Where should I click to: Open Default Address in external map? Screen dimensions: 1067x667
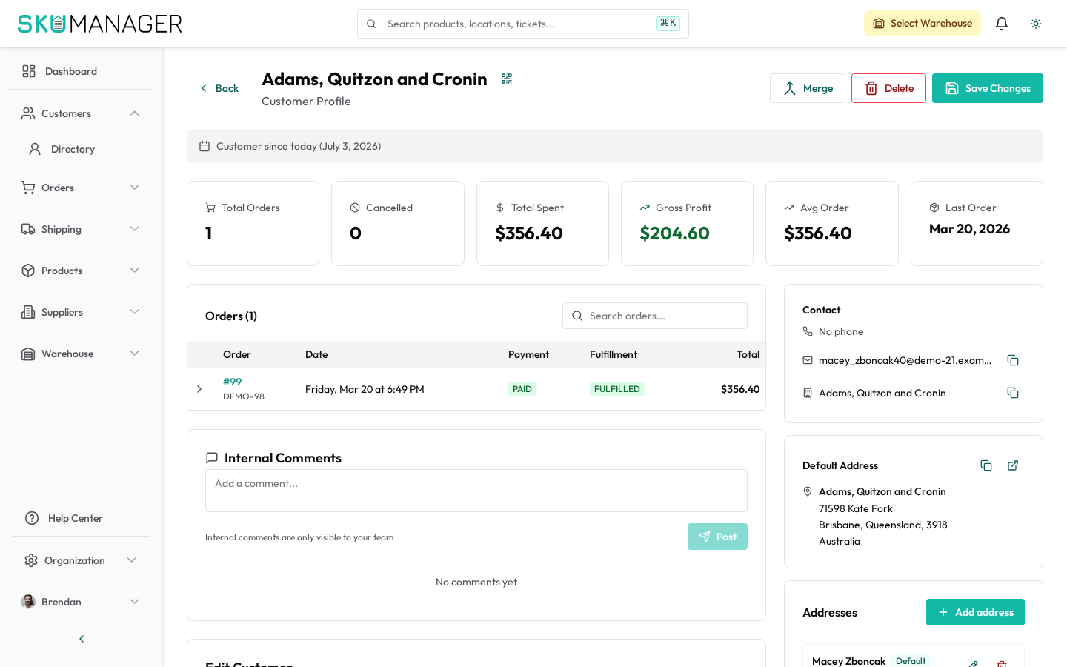coord(1013,465)
